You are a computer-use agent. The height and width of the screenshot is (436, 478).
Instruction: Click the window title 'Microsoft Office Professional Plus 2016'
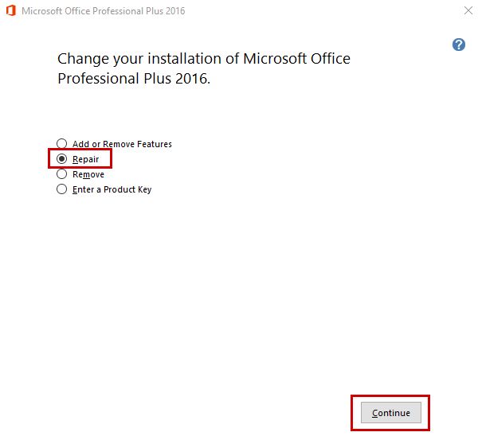pos(104,11)
